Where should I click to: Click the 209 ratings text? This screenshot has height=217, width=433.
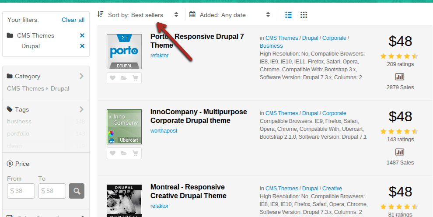pyautogui.click(x=400, y=64)
